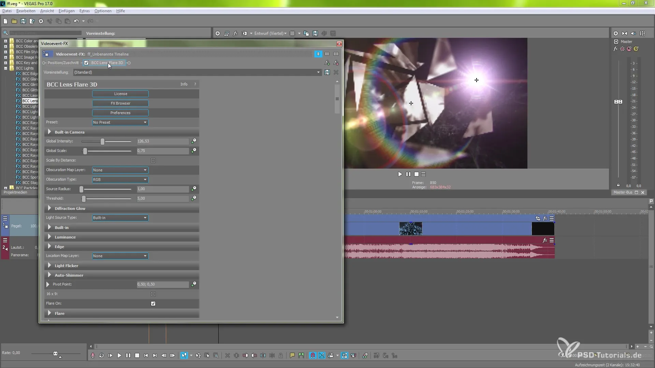The height and width of the screenshot is (368, 655).
Task: Adjust the Threshold slider
Action: click(x=84, y=199)
